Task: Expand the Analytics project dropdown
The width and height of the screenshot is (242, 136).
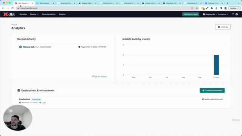Action: point(223,14)
